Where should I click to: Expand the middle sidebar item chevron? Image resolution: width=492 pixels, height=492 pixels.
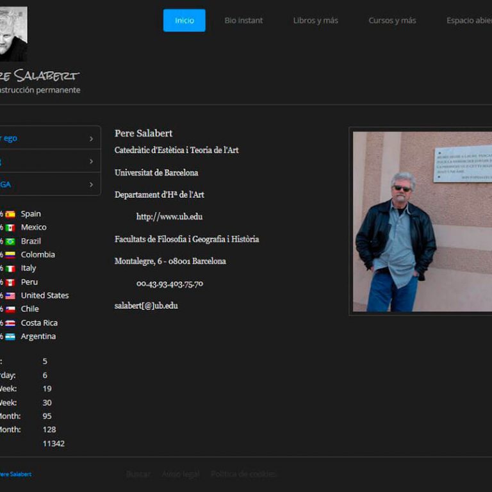[91, 161]
